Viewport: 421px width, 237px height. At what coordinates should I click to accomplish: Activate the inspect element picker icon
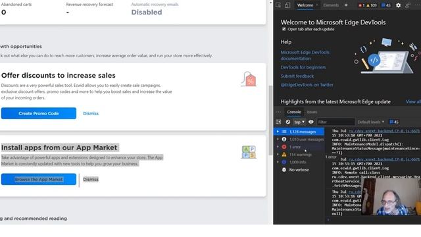(278, 5)
